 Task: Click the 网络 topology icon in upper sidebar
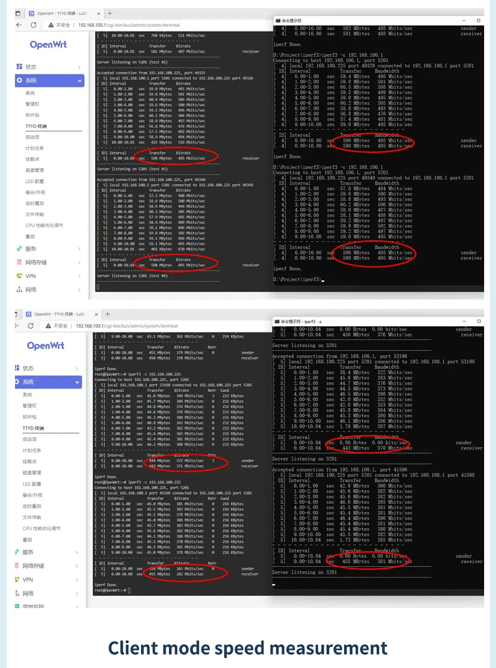coord(19,290)
